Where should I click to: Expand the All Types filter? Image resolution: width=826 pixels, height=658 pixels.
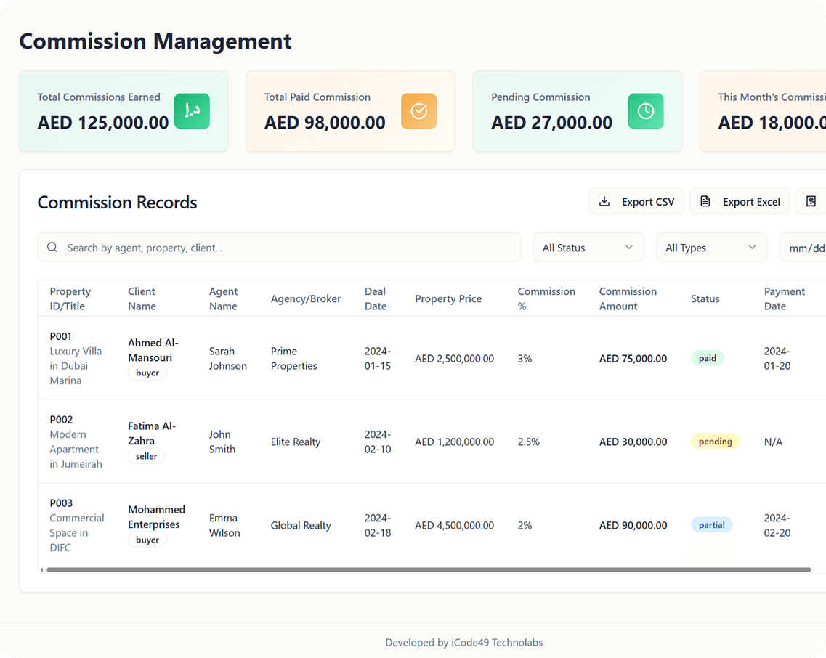(711, 247)
